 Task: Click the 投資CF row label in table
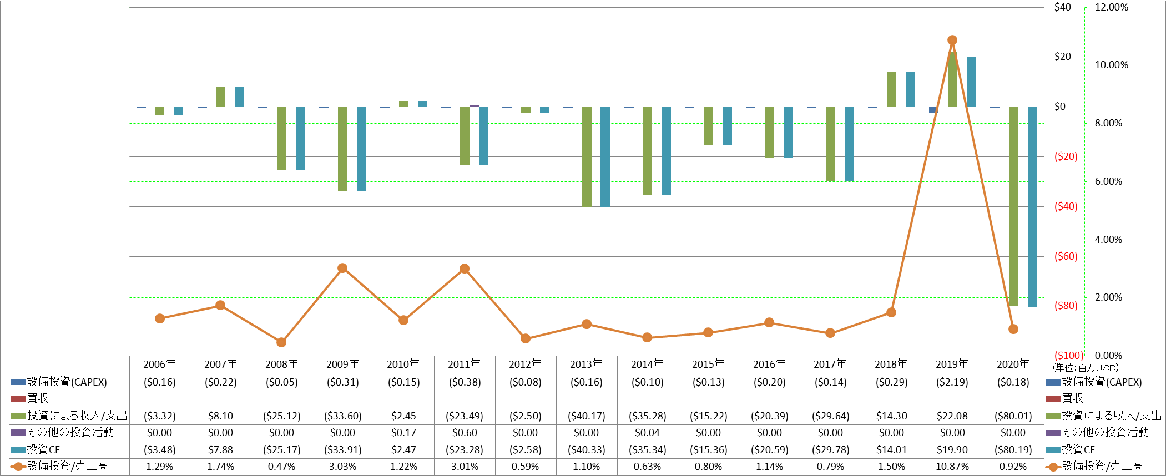(43, 449)
